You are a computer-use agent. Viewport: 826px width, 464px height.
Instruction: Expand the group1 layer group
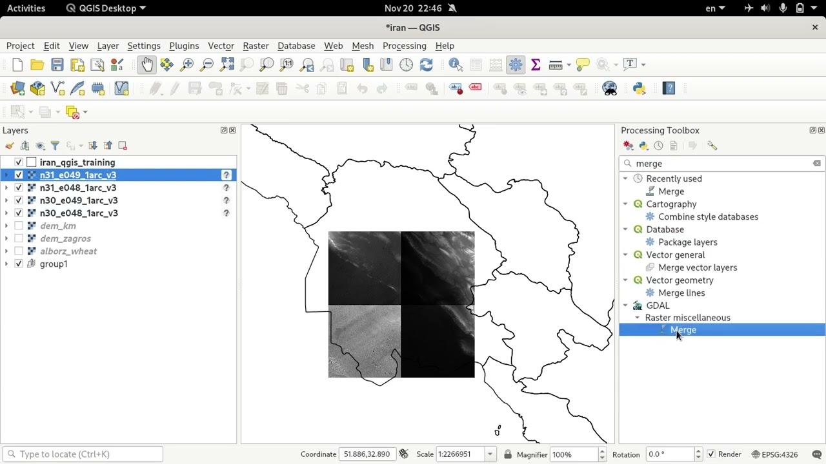pyautogui.click(x=6, y=264)
